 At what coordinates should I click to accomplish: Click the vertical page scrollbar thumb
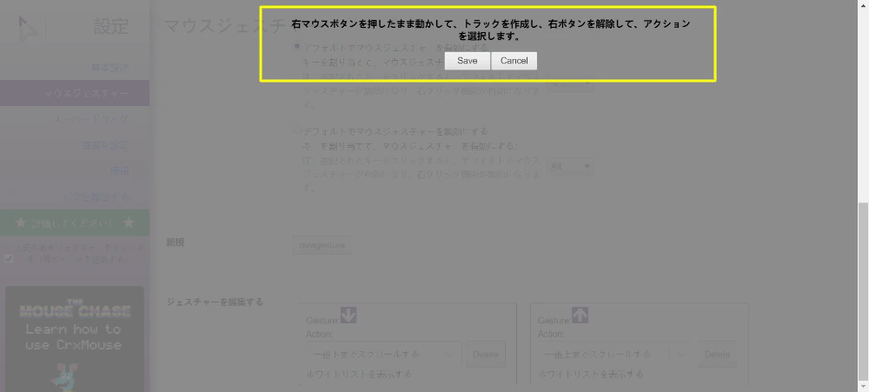click(x=864, y=292)
